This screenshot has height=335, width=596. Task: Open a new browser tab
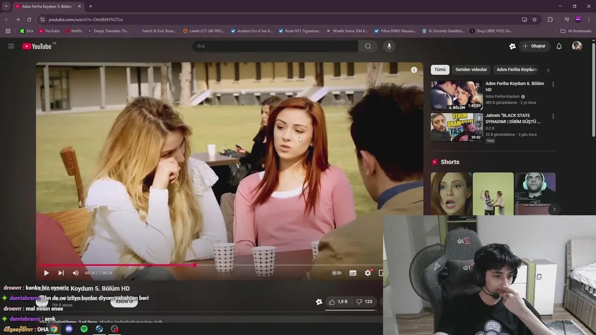90,7
